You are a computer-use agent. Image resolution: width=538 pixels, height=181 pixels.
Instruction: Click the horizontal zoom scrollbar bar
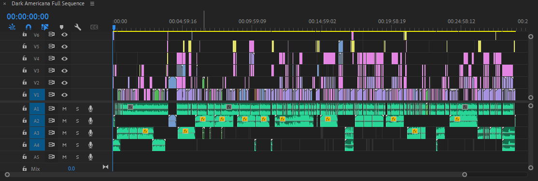[236, 175]
